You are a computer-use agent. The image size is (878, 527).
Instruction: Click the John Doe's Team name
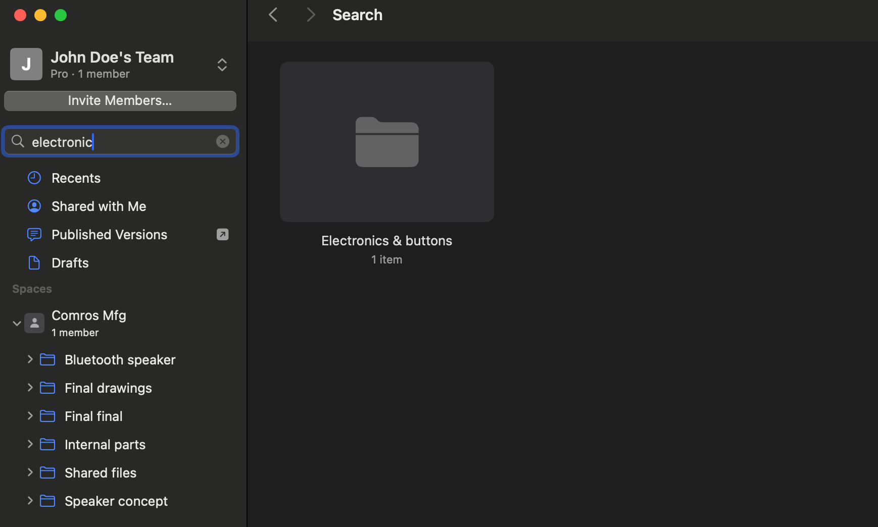tap(112, 57)
